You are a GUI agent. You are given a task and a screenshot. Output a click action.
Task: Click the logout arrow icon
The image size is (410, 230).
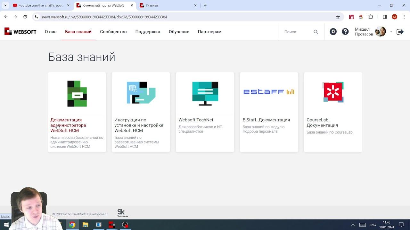click(x=400, y=32)
